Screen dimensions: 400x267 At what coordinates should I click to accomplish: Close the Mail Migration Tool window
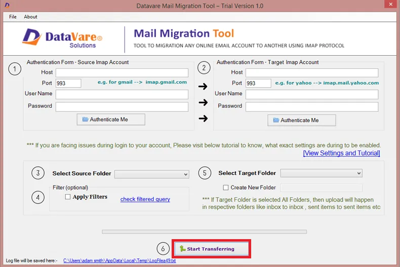coord(390,4)
